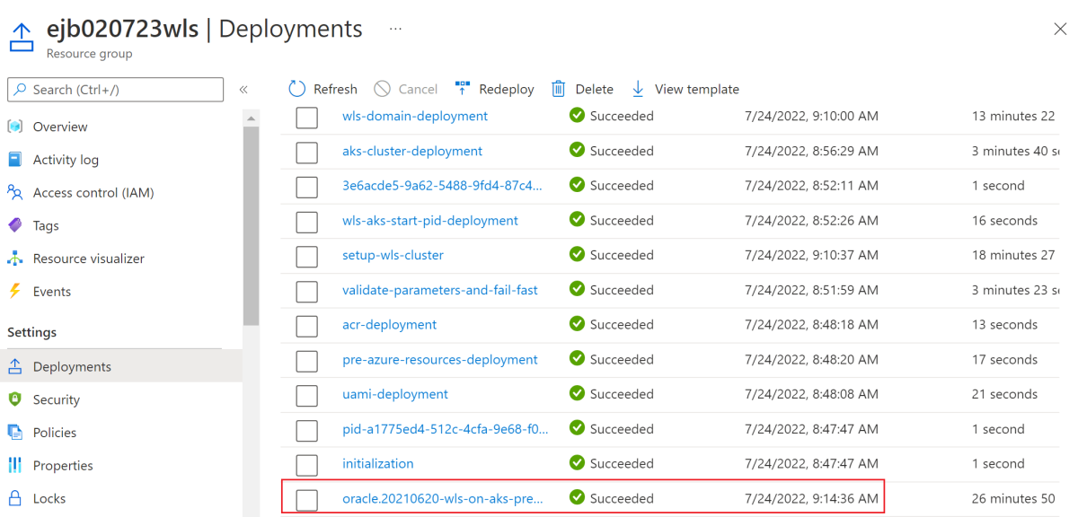The height and width of the screenshot is (517, 1078).
Task: Click the sidebar scroll up arrow
Action: tap(252, 118)
